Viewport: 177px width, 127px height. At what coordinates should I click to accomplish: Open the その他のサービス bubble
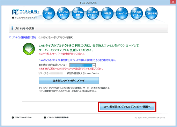pos(137,13)
